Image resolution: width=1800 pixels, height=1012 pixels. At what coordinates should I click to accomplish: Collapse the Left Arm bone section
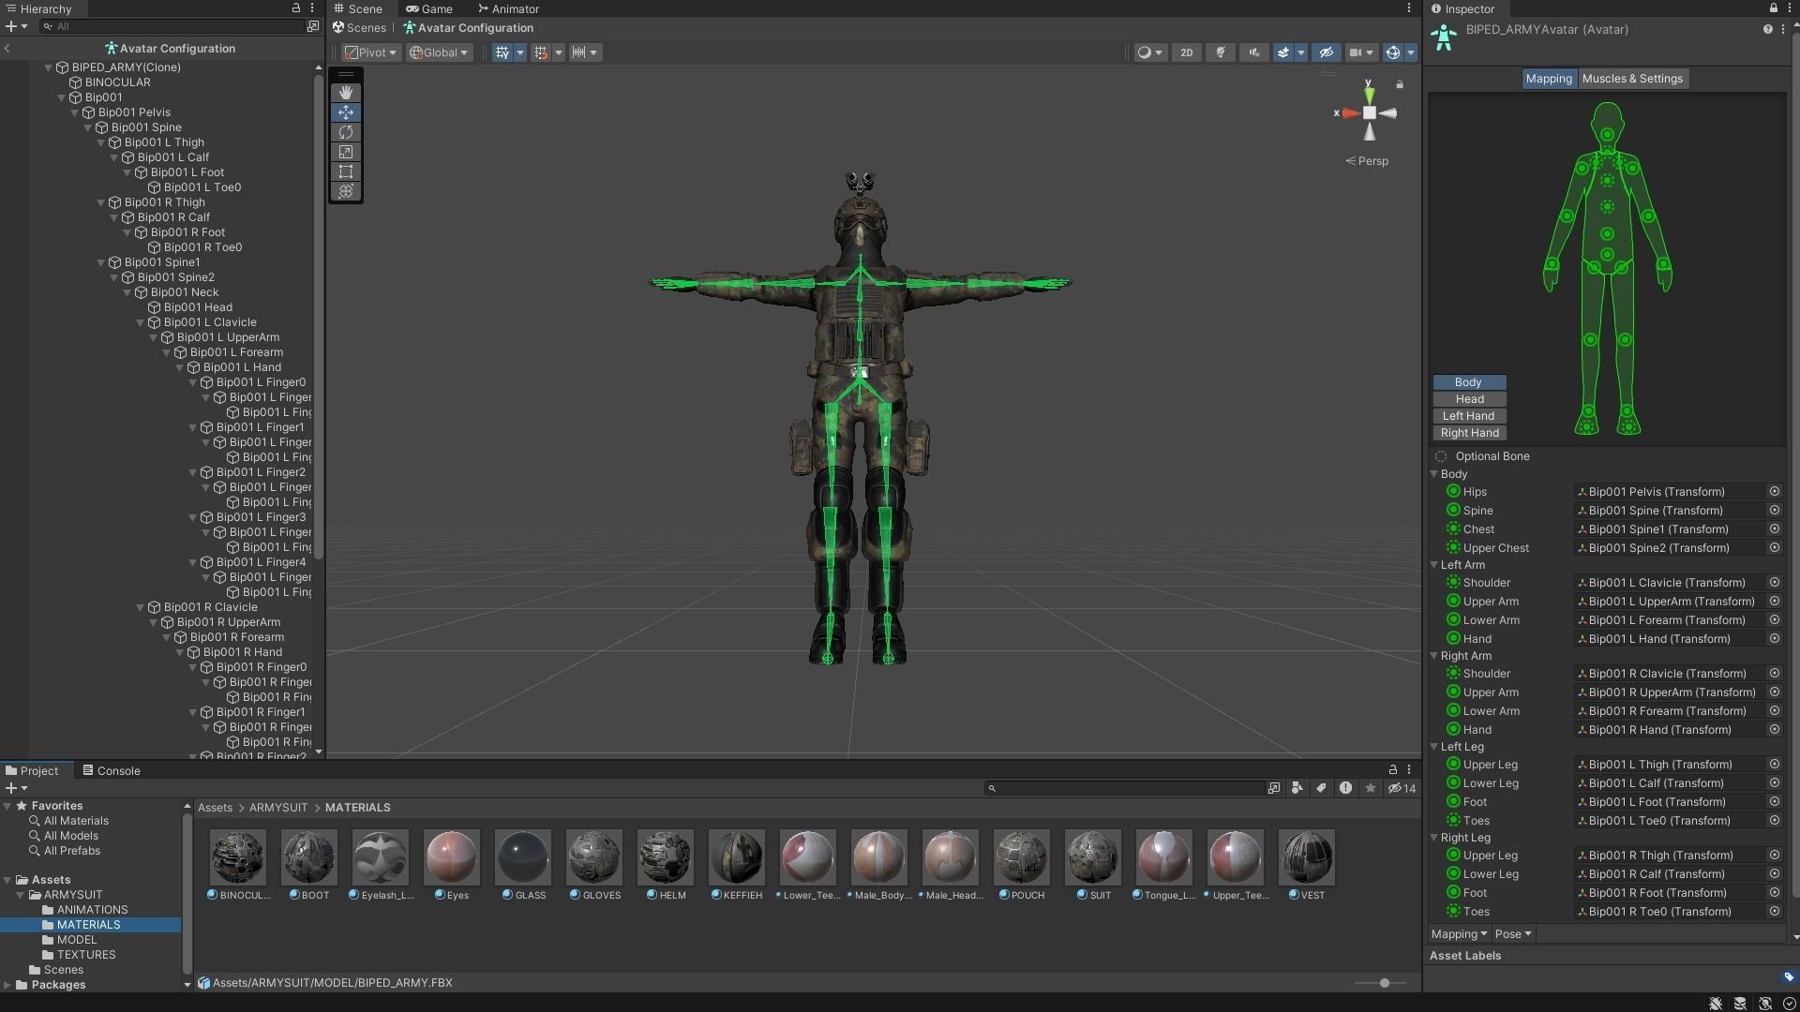point(1434,565)
